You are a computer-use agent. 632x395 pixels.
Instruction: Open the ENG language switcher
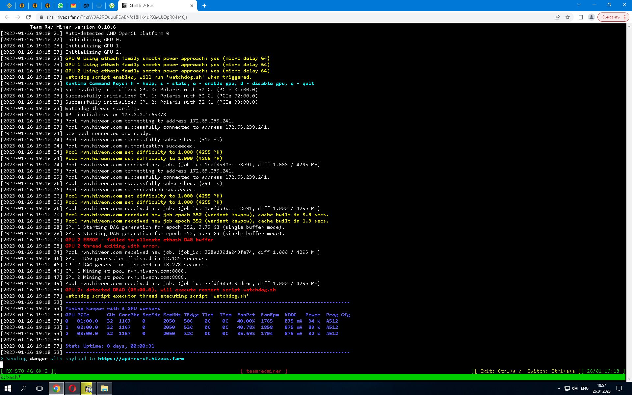(x=585, y=388)
